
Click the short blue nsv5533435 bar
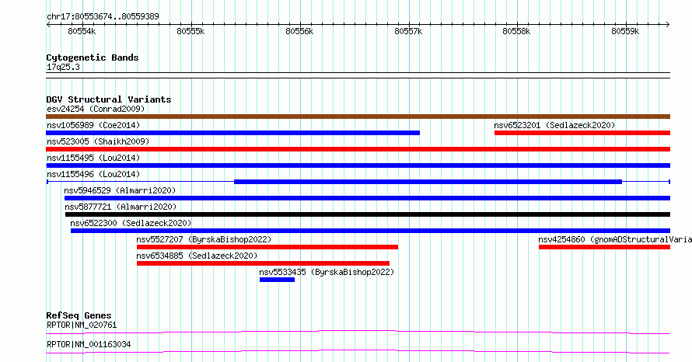277,280
